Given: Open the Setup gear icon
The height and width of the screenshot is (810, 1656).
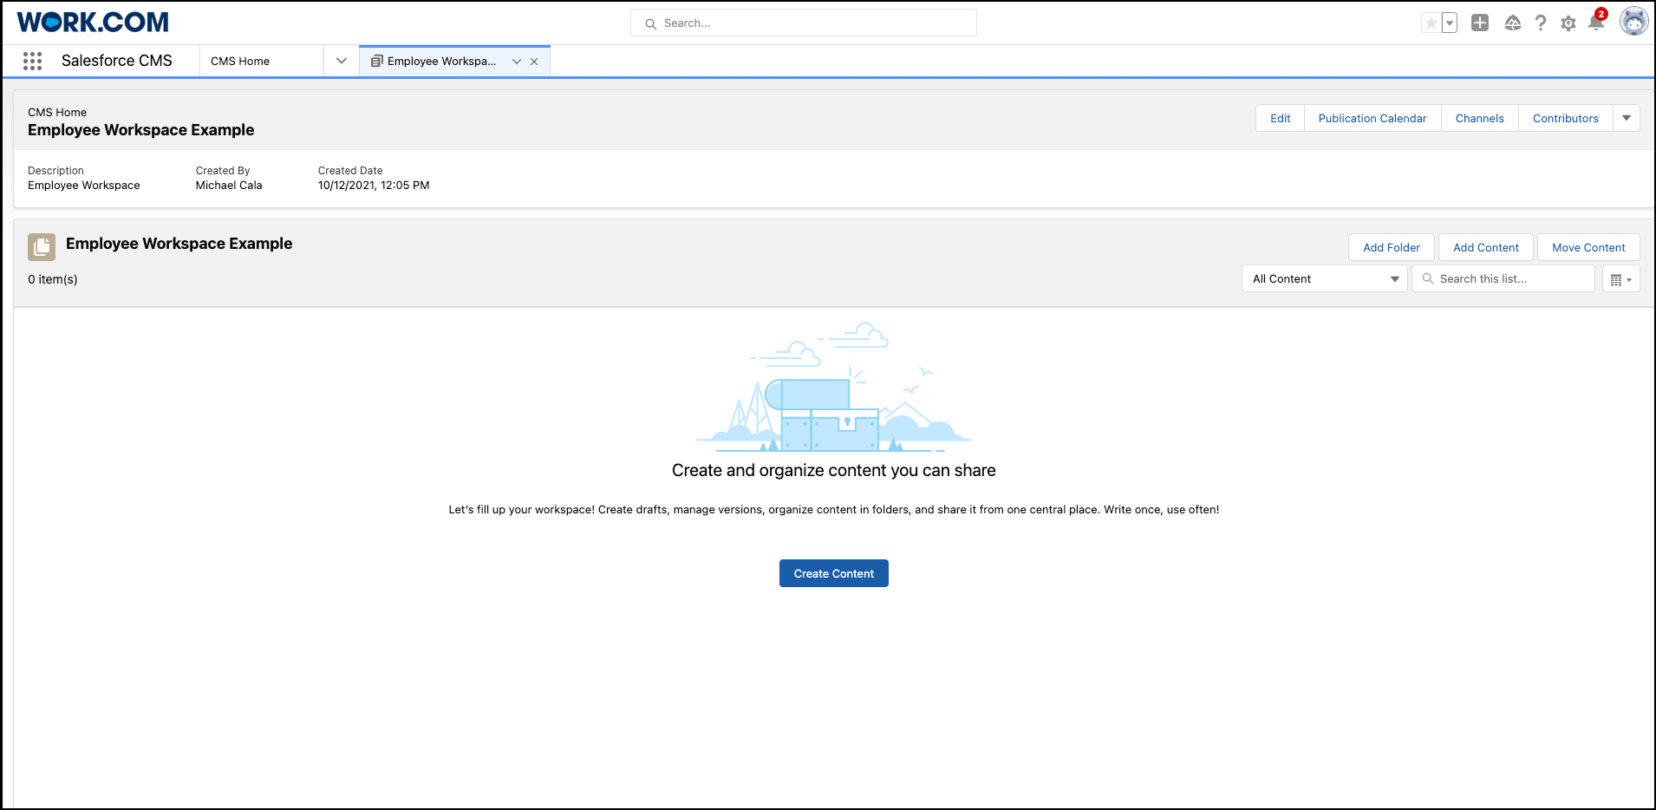Looking at the screenshot, I should coord(1568,23).
